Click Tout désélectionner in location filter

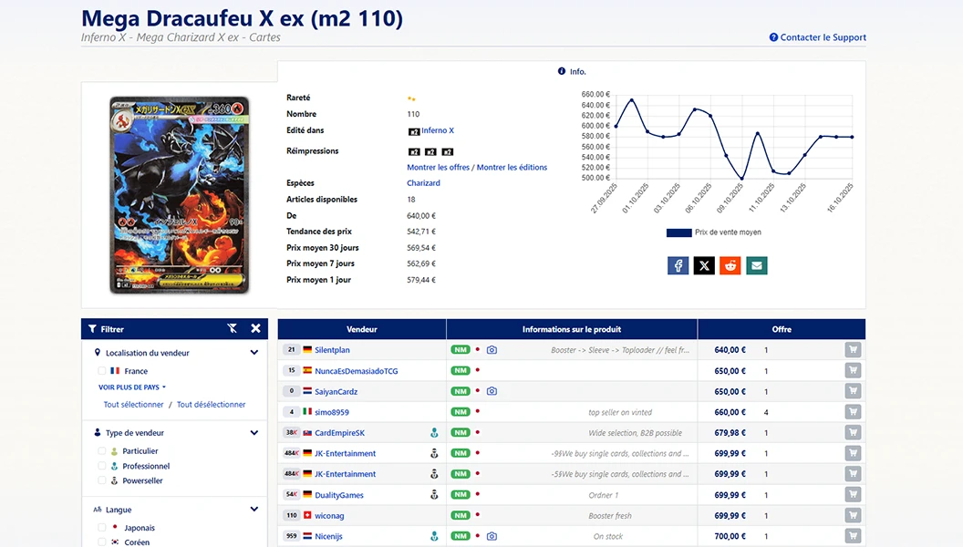[211, 405]
